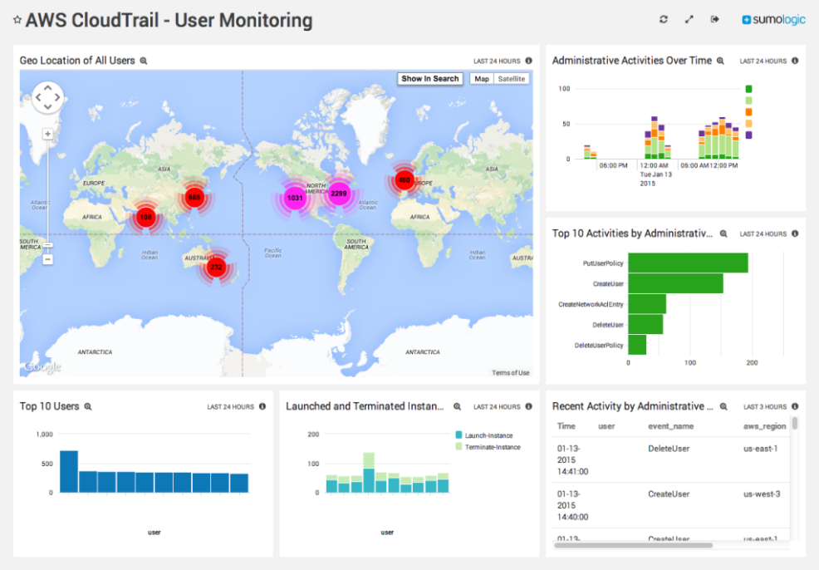This screenshot has height=570, width=819.
Task: Sort table by event_name column header
Action: click(x=670, y=426)
